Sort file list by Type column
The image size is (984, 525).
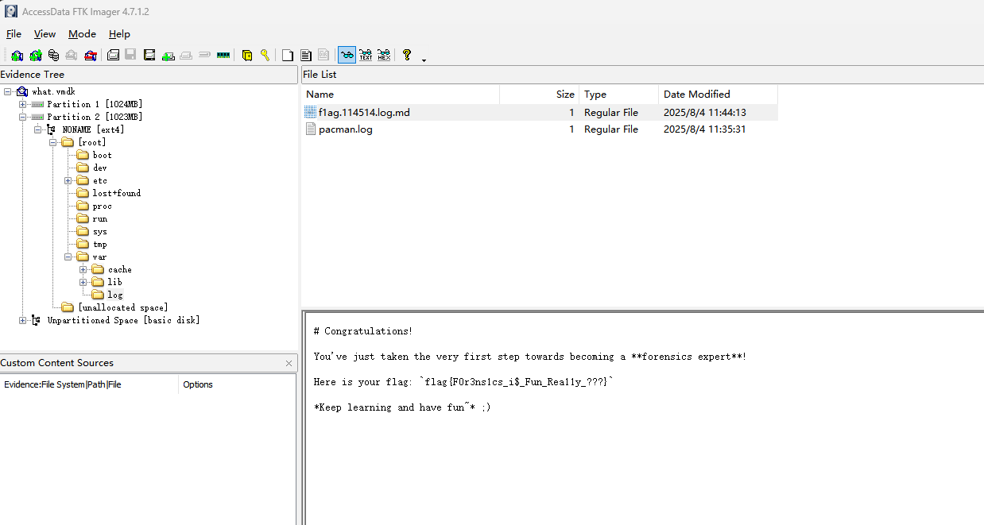[x=618, y=94]
